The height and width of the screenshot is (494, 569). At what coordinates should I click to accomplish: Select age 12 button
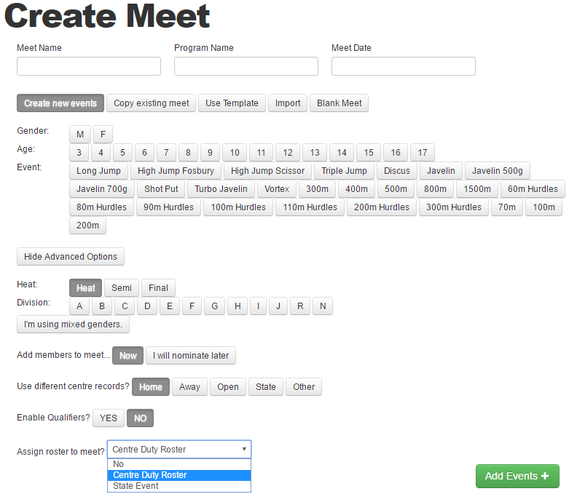[288, 153]
